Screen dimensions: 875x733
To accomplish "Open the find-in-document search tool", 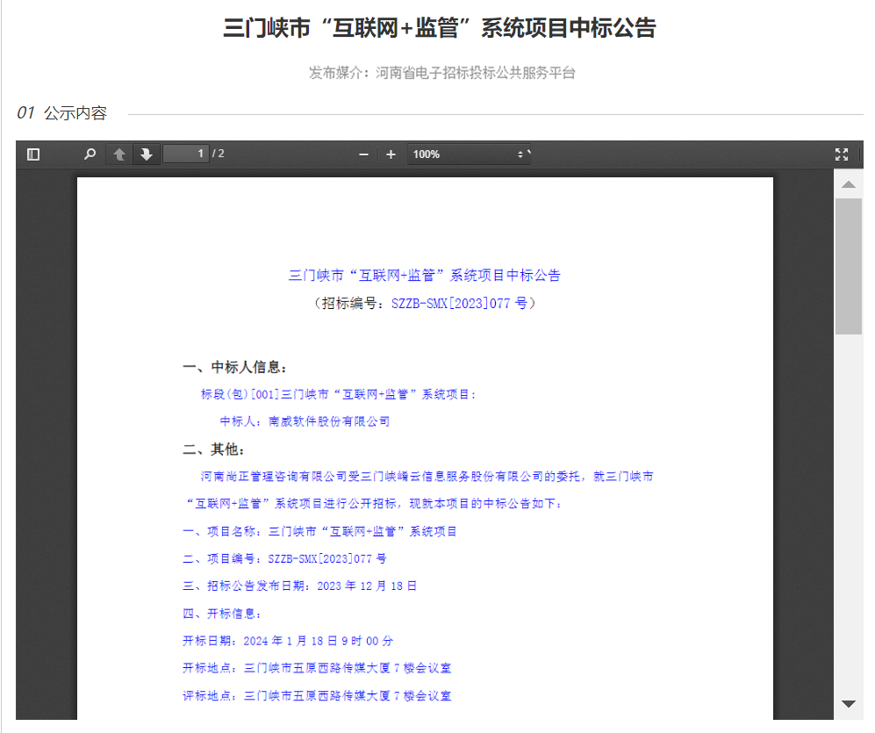I will tap(90, 155).
